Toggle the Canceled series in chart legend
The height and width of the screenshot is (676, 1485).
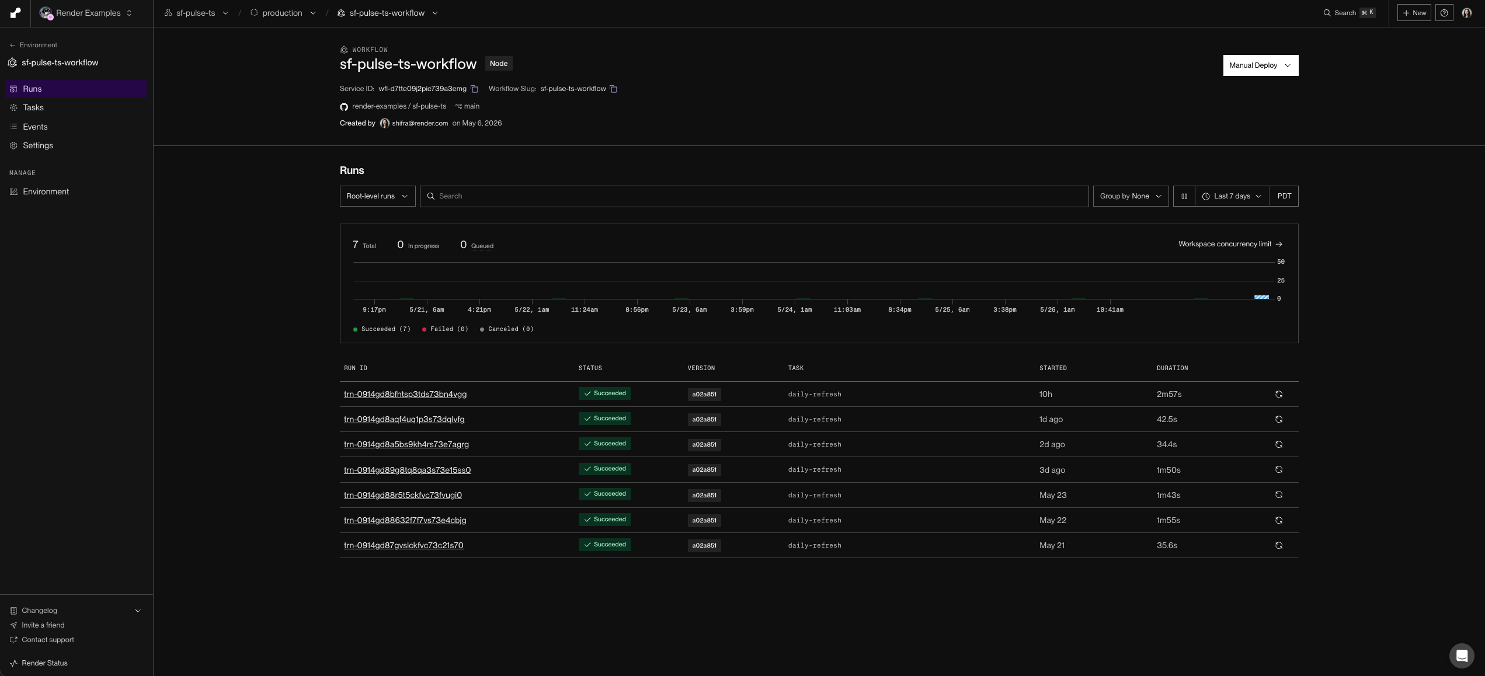[506, 329]
